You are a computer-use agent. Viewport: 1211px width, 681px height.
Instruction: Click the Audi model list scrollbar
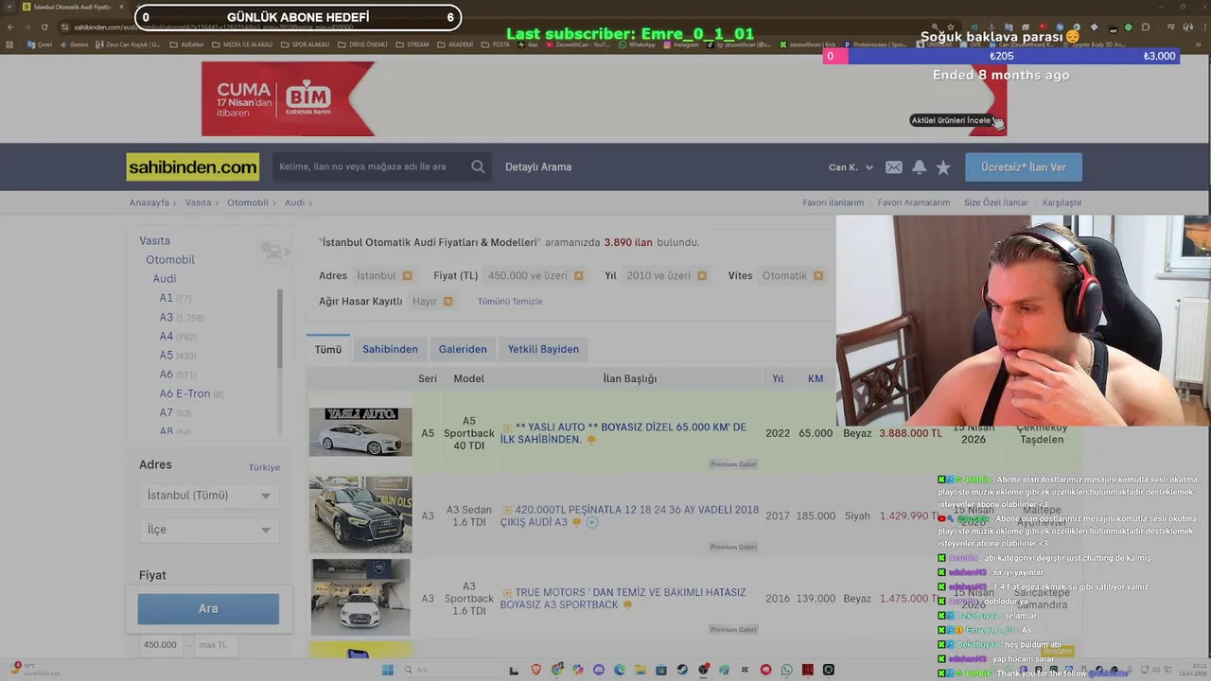pyautogui.click(x=280, y=329)
